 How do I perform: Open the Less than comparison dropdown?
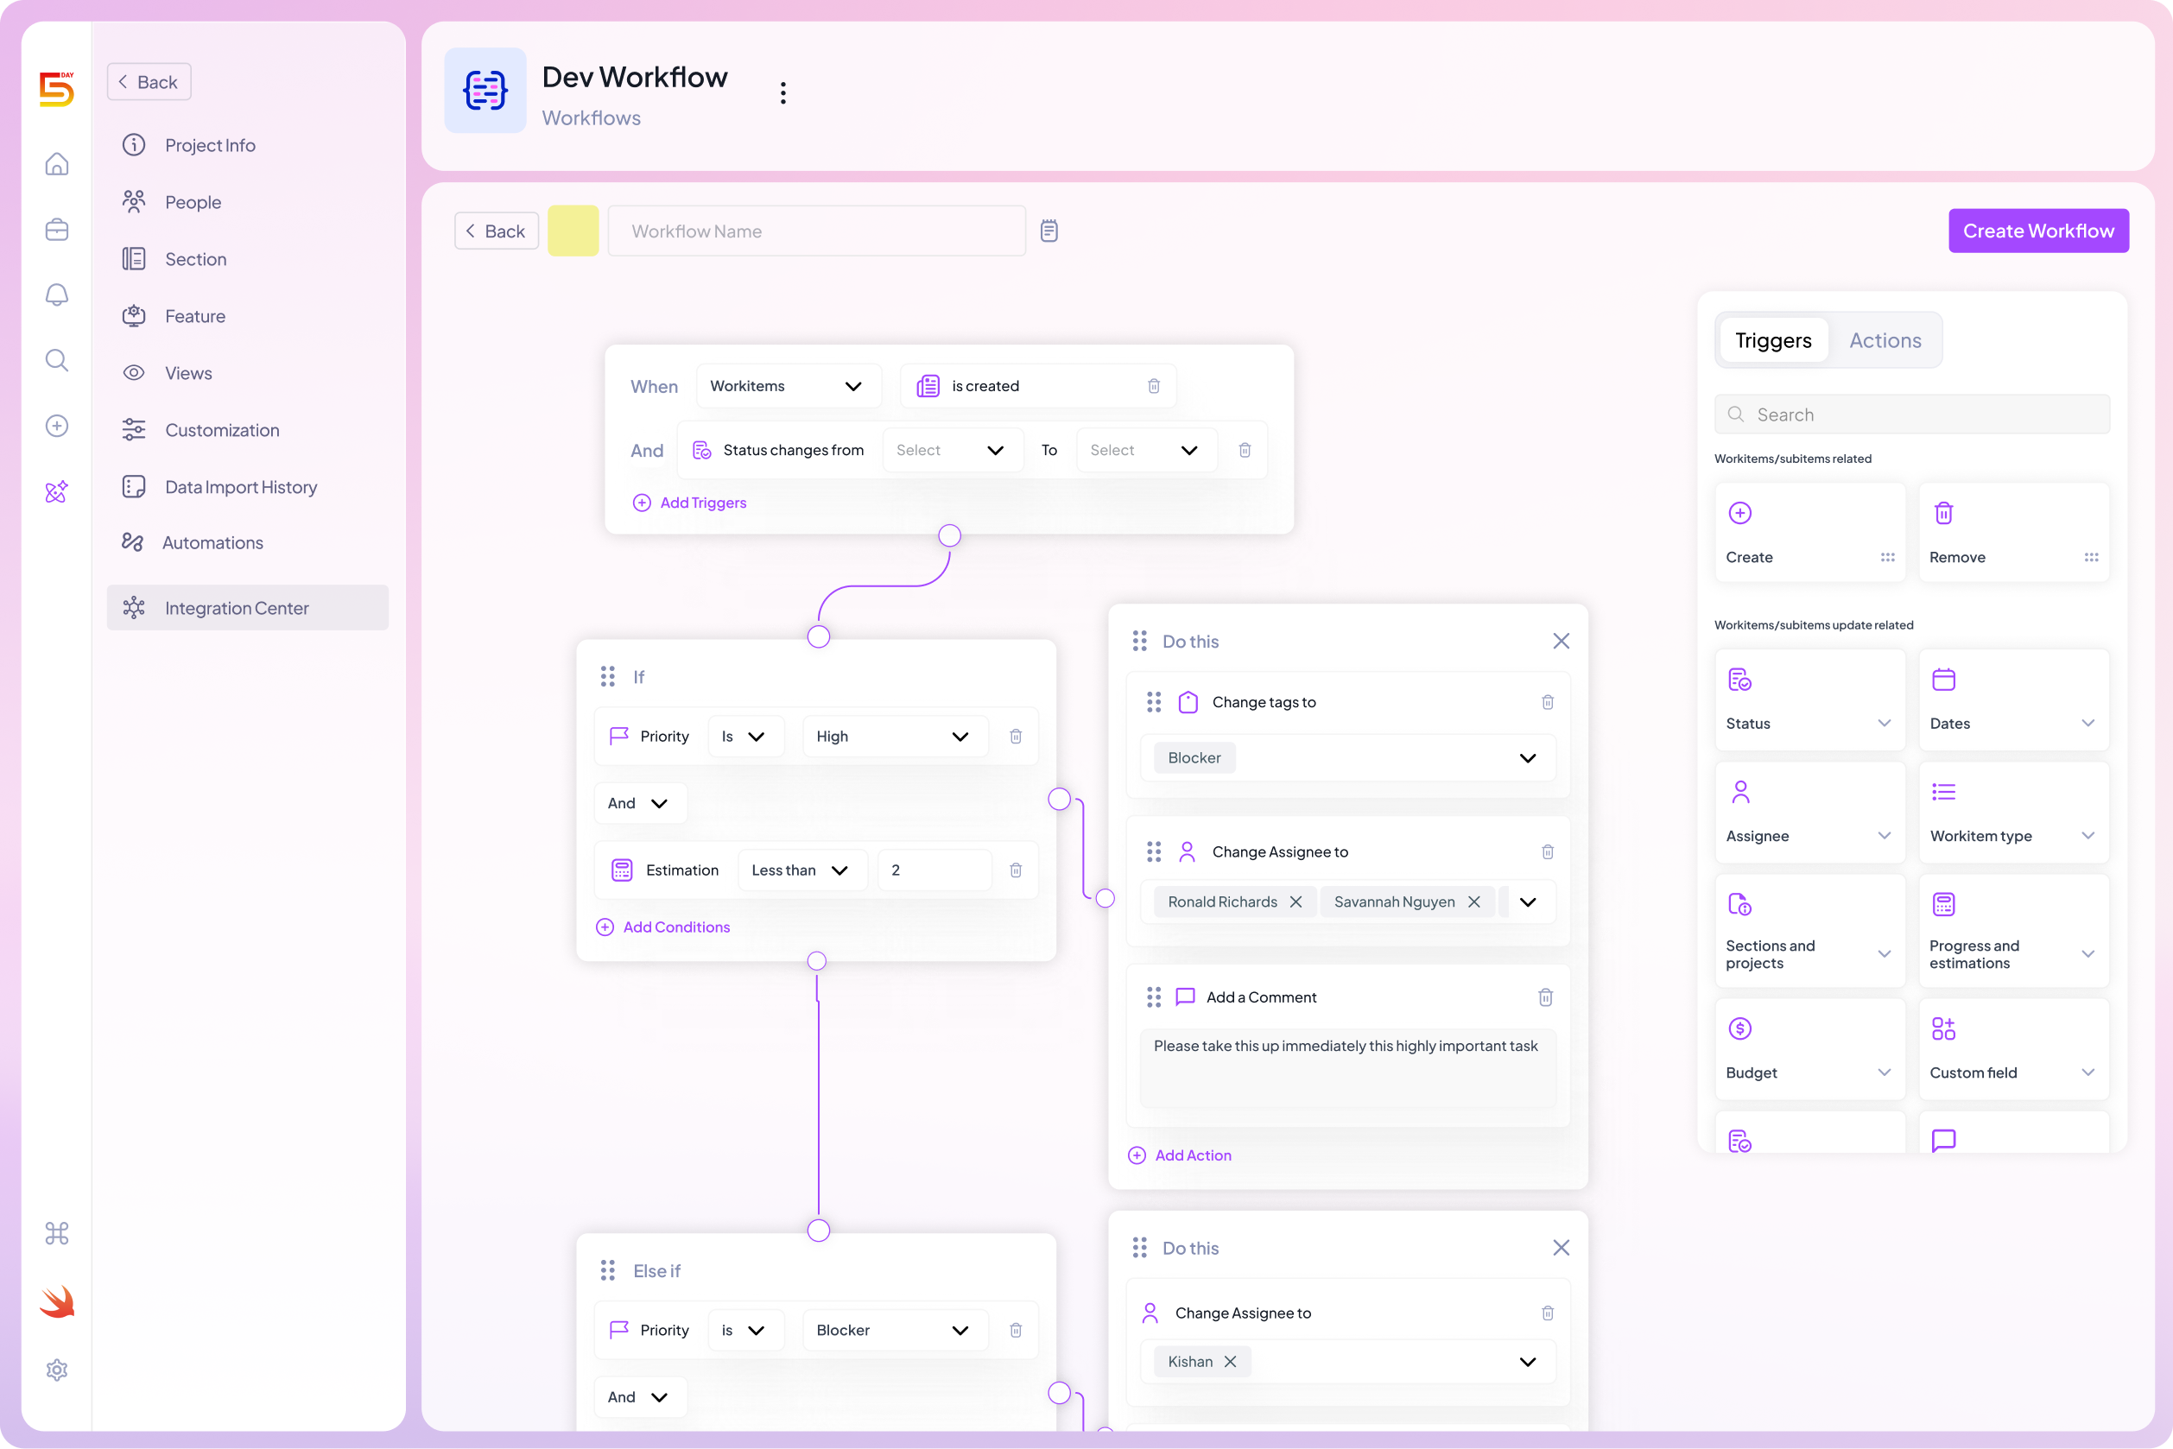coord(840,870)
